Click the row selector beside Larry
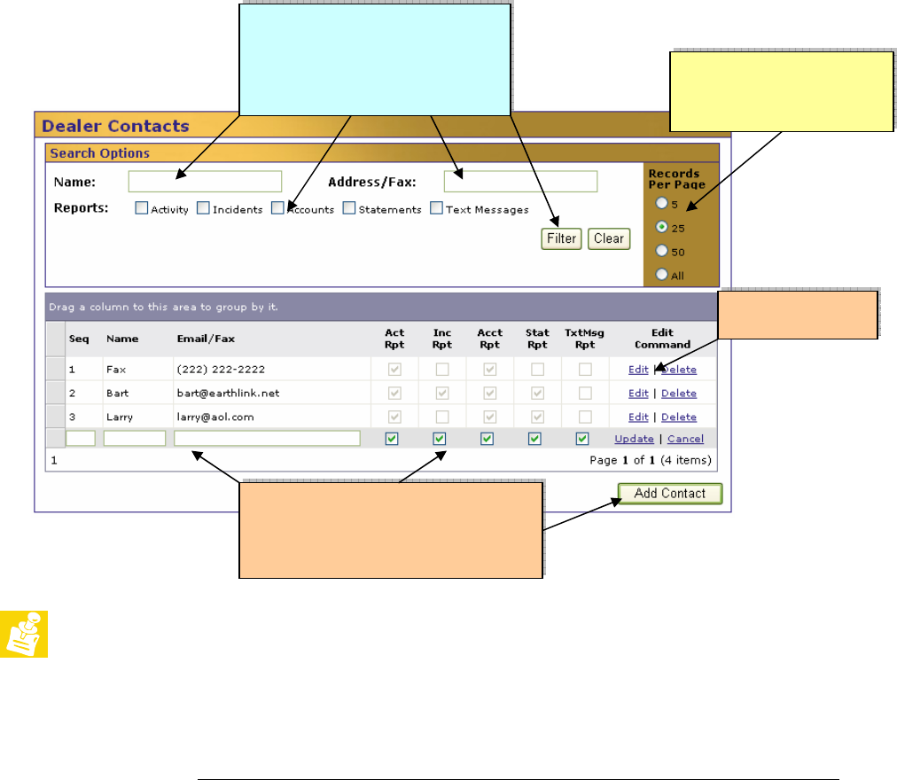The height and width of the screenshot is (780, 897). point(56,417)
